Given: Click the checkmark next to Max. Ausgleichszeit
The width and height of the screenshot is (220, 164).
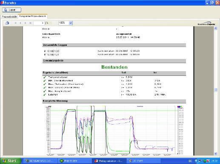Looking at the screenshot, I should click(x=45, y=91).
